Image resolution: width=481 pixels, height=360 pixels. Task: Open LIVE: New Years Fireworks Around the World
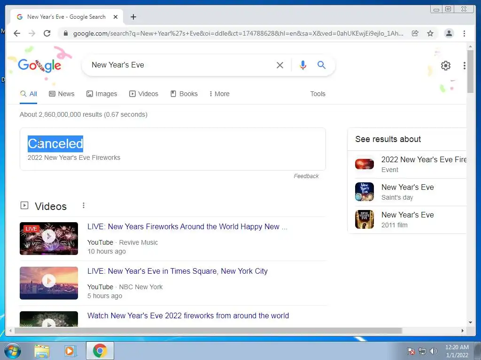(x=187, y=226)
